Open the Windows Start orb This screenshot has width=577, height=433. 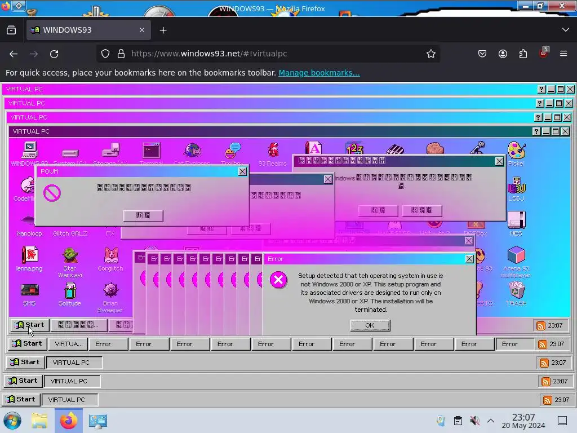click(12, 421)
